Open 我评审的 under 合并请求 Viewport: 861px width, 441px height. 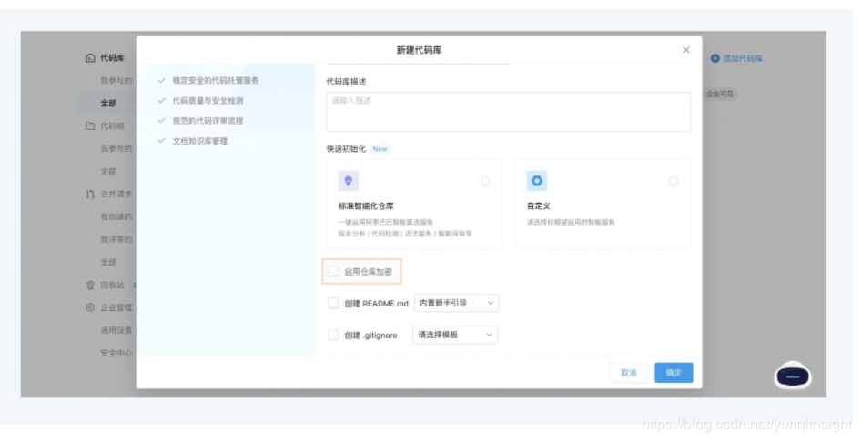[x=116, y=239]
